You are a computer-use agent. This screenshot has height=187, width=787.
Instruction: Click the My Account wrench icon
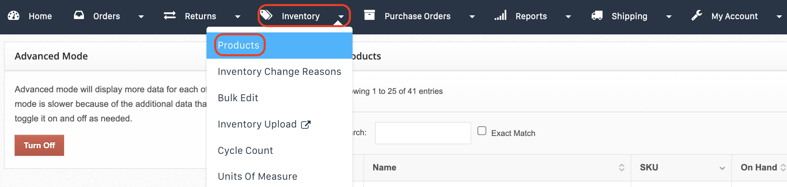[x=697, y=15]
